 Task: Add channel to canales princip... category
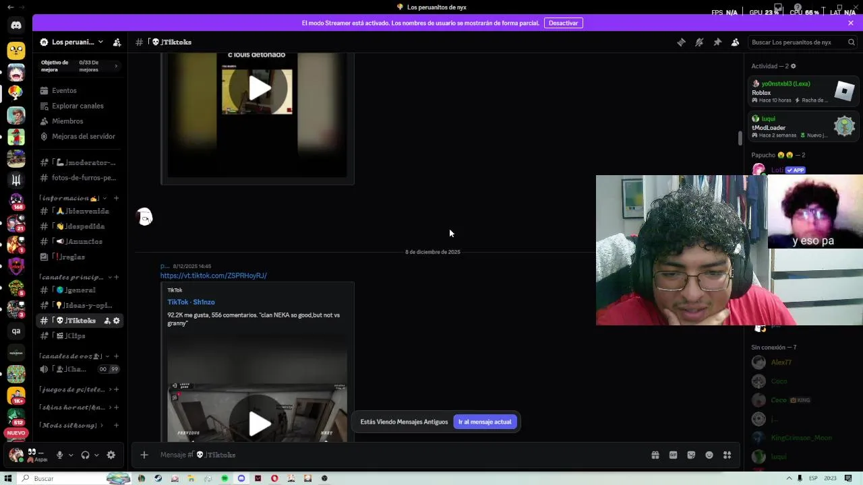point(116,277)
